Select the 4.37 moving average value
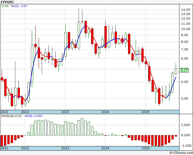This screenshot has height=155, width=193. 24,6
